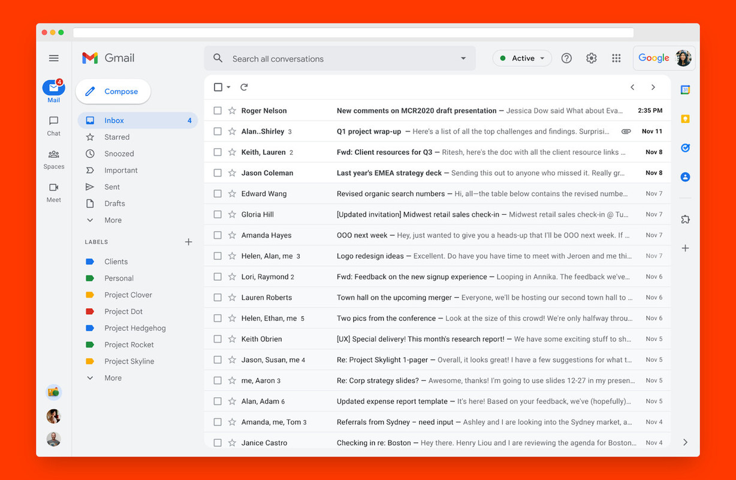Open Spaces in left rail
The height and width of the screenshot is (480, 736).
(x=54, y=159)
